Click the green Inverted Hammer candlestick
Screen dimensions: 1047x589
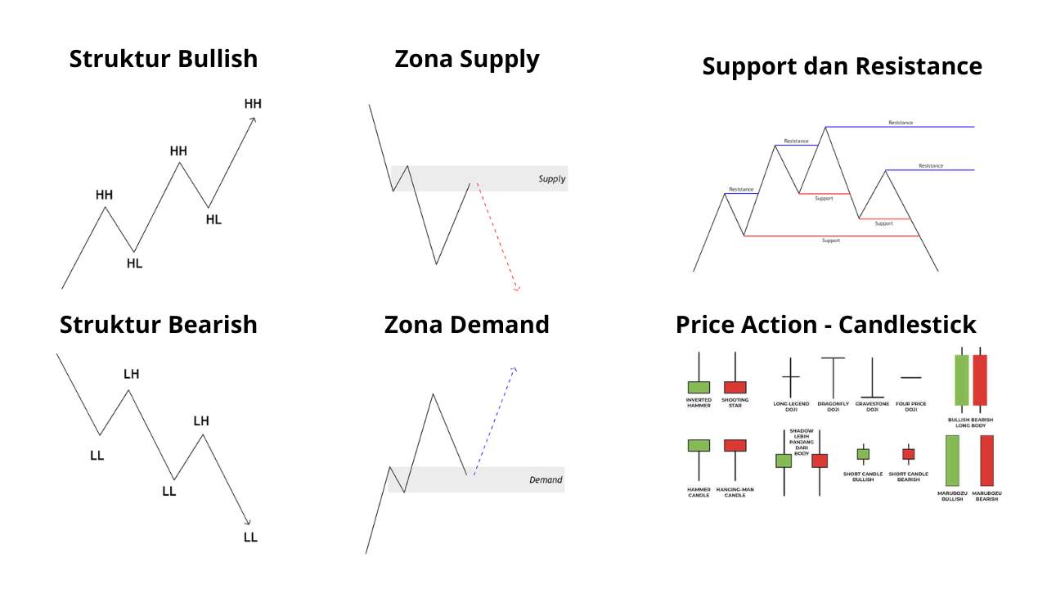tap(699, 386)
